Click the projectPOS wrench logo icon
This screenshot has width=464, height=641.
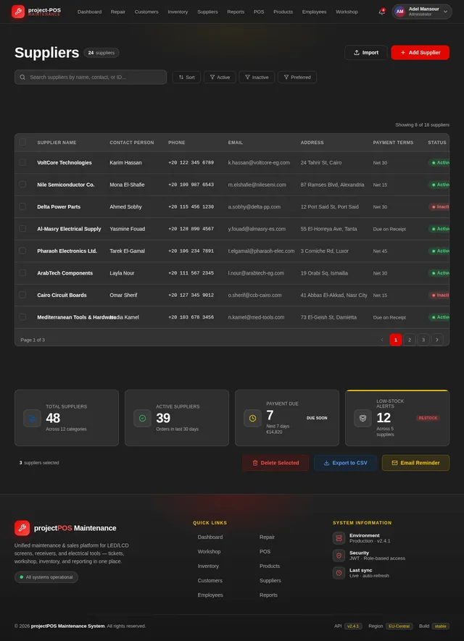point(18,12)
